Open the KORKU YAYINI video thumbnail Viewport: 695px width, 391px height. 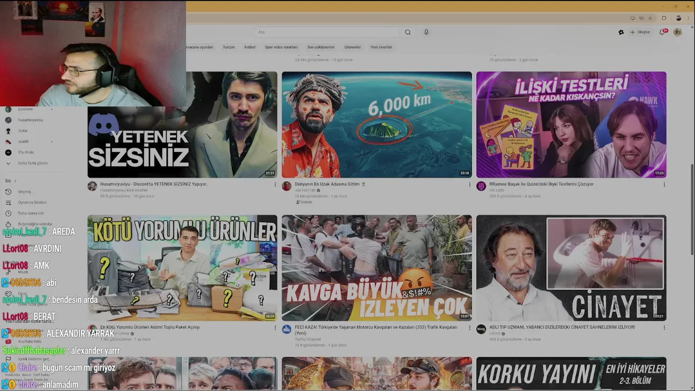(x=571, y=374)
